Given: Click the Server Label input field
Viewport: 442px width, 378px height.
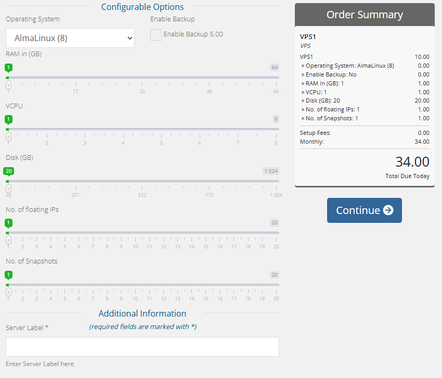Looking at the screenshot, I should coord(142,347).
